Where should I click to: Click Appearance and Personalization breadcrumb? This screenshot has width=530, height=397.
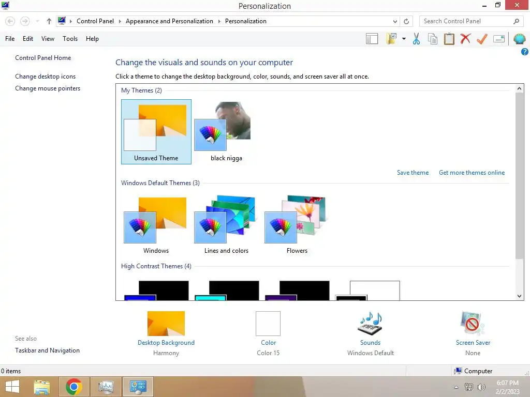coord(169,21)
